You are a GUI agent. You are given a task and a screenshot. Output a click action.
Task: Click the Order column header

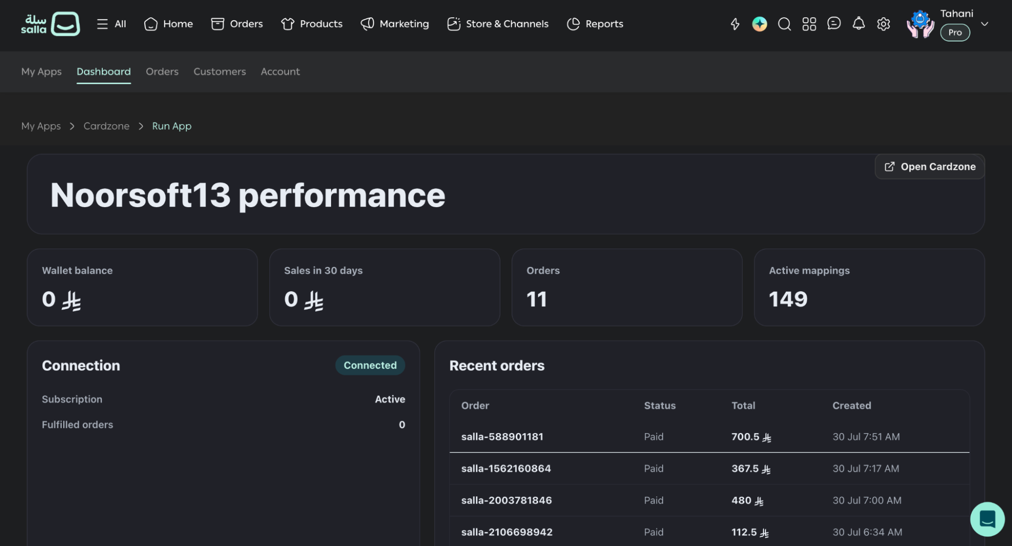tap(475, 406)
